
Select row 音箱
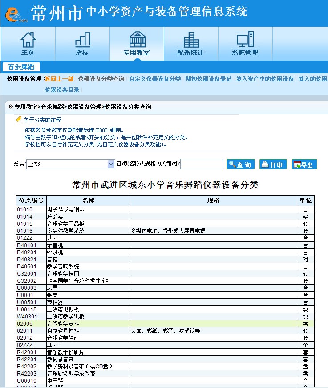pos(165,260)
